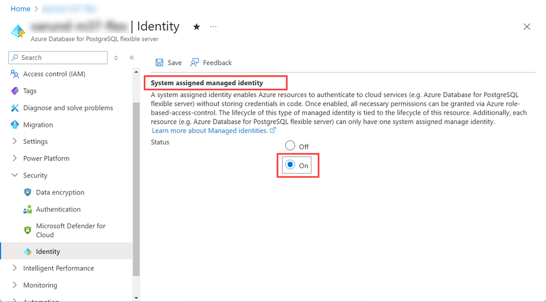The image size is (546, 302).
Task: Click the Save disk icon
Action: (x=159, y=63)
